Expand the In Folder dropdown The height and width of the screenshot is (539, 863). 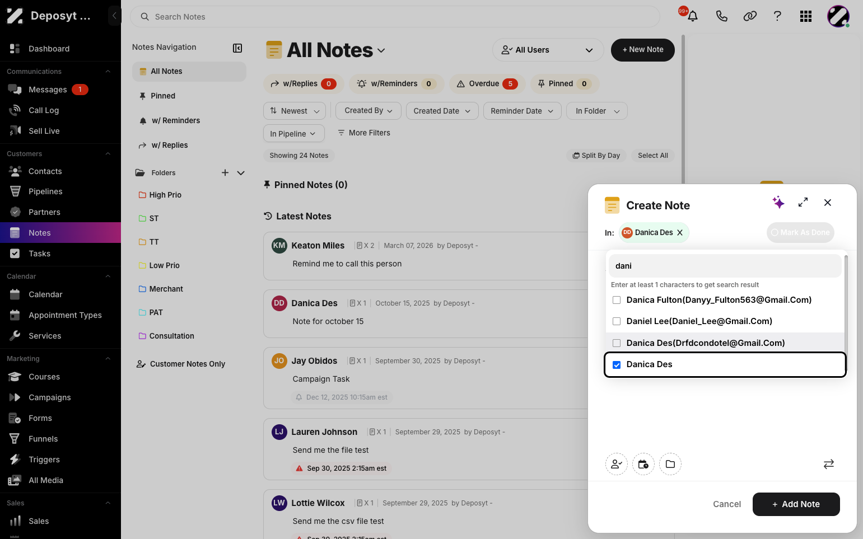[x=597, y=111]
